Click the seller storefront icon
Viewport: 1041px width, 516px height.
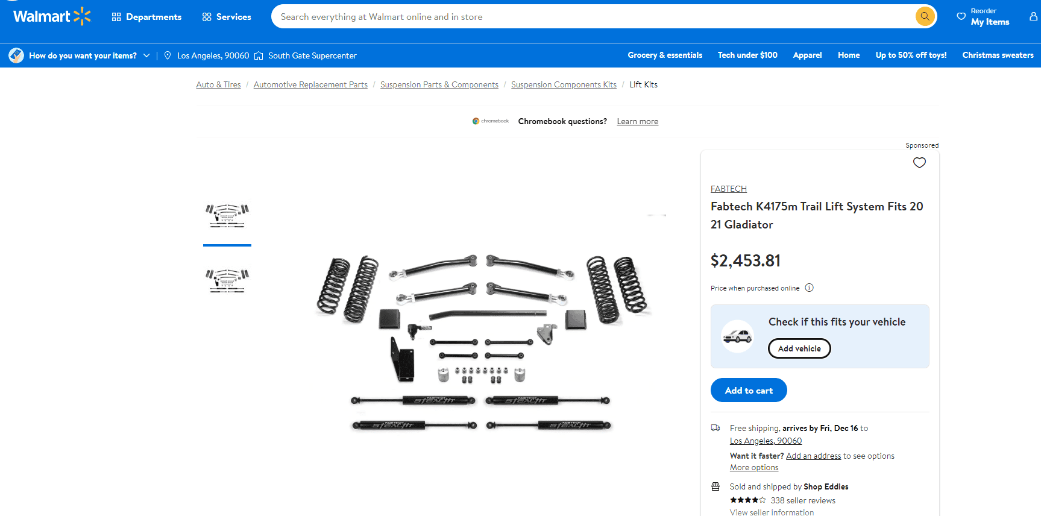[715, 486]
